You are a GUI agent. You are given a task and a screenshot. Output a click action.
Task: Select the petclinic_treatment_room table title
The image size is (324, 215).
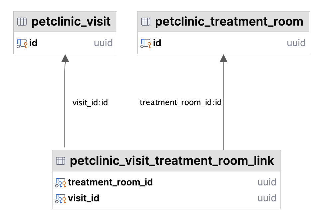[229, 22]
